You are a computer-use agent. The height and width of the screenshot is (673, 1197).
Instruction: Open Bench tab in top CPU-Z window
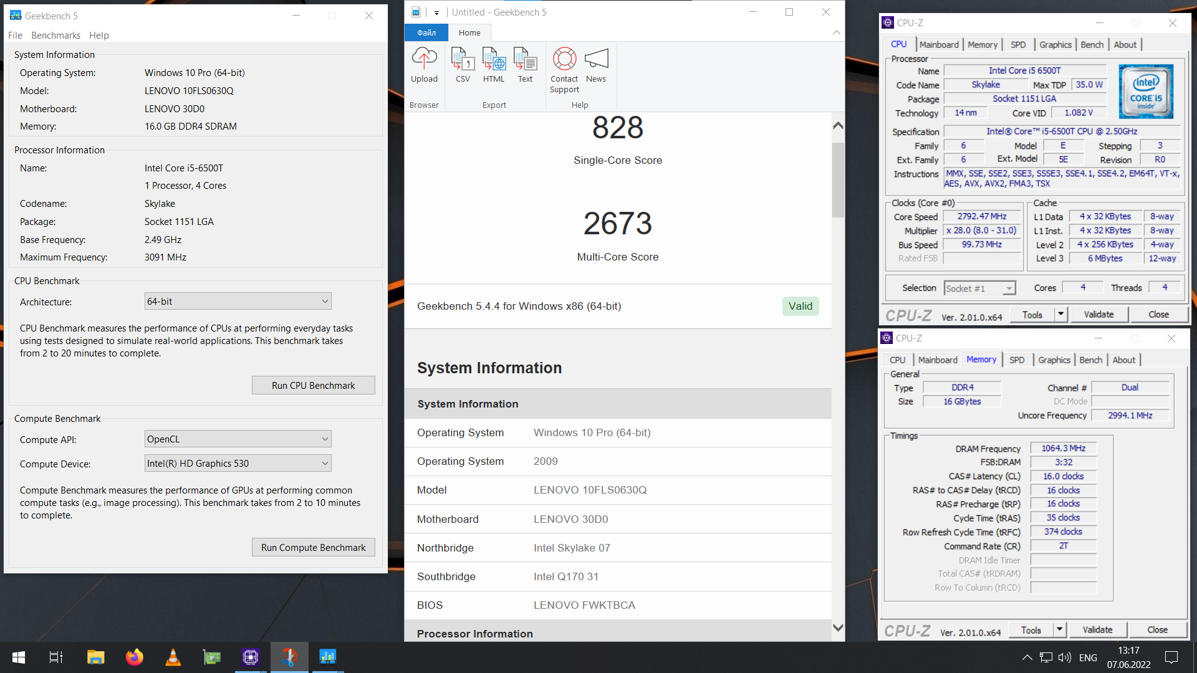coord(1092,45)
